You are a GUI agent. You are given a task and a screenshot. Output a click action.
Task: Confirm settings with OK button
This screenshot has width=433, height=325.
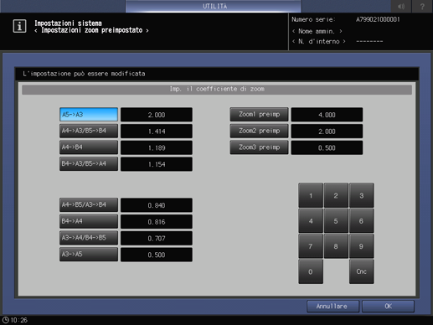[388, 307]
